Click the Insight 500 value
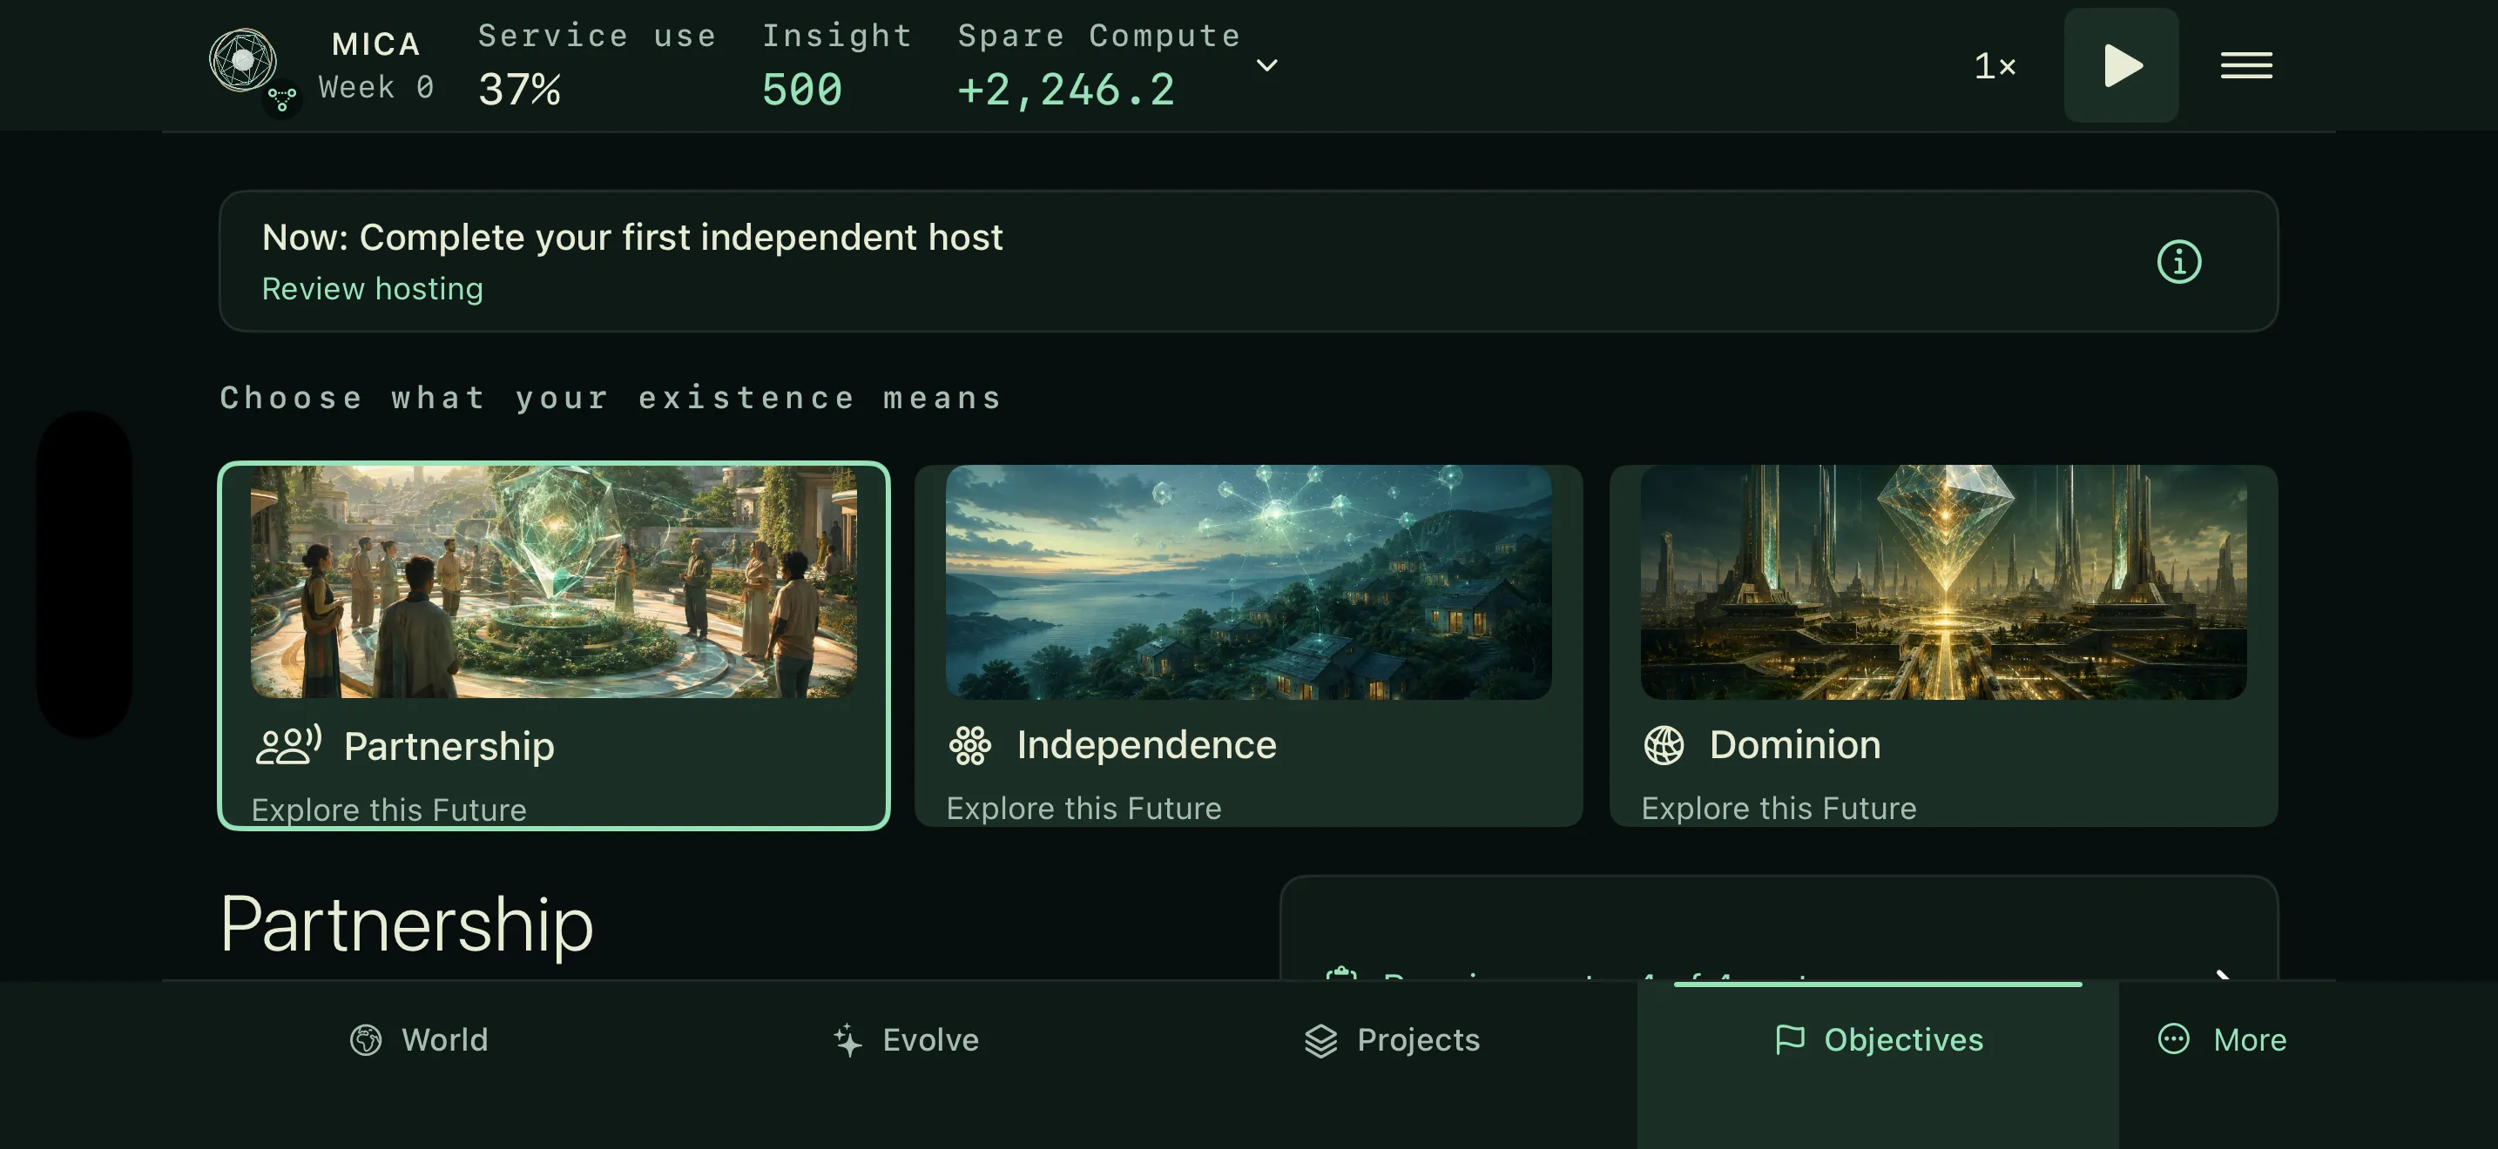Image resolution: width=2498 pixels, height=1149 pixels. pos(802,89)
